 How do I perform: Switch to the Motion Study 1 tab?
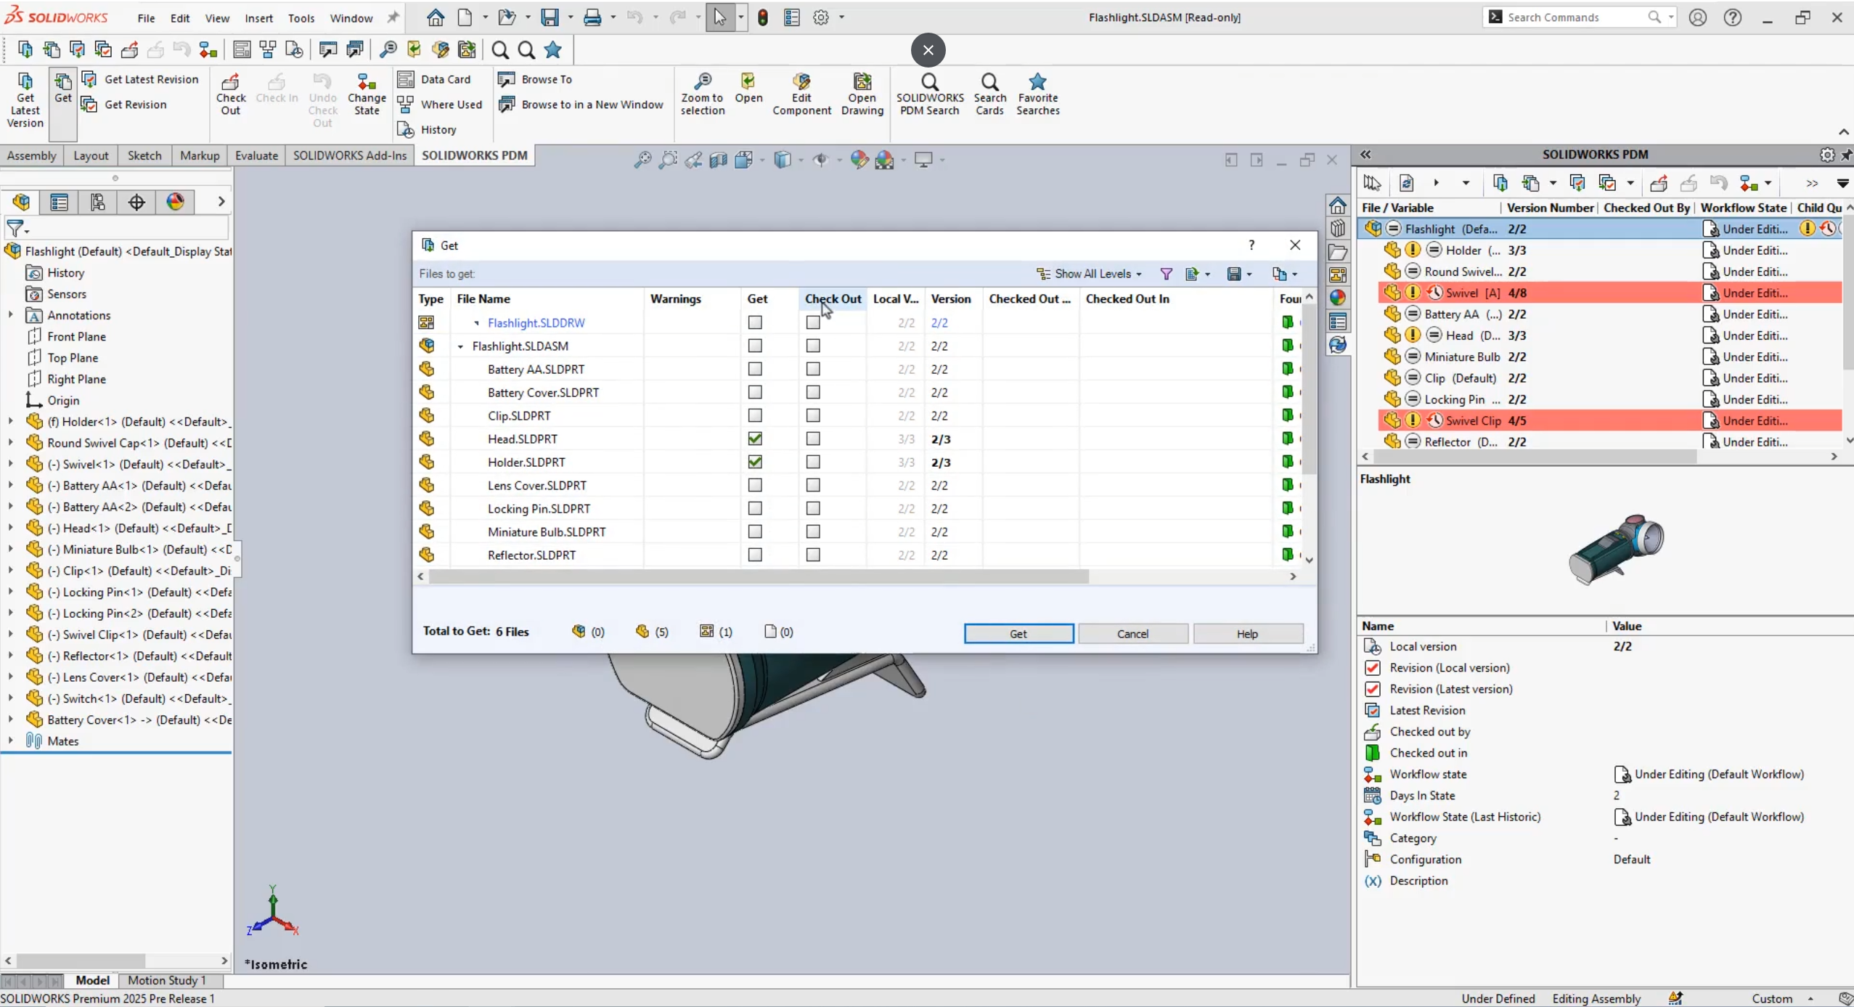point(166,981)
